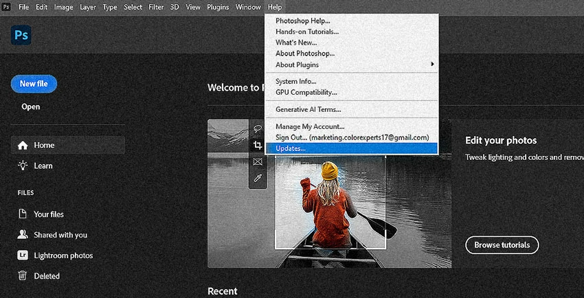Image resolution: width=584 pixels, height=298 pixels.
Task: Go to the Home section label
Action: pyautogui.click(x=45, y=145)
